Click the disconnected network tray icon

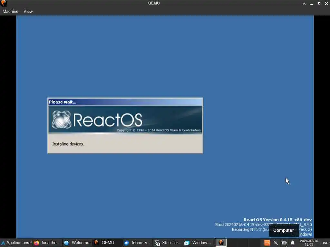click(x=276, y=243)
